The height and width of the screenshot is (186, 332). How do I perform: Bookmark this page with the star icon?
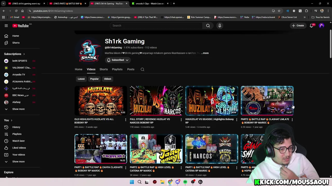pyautogui.click(x=279, y=11)
